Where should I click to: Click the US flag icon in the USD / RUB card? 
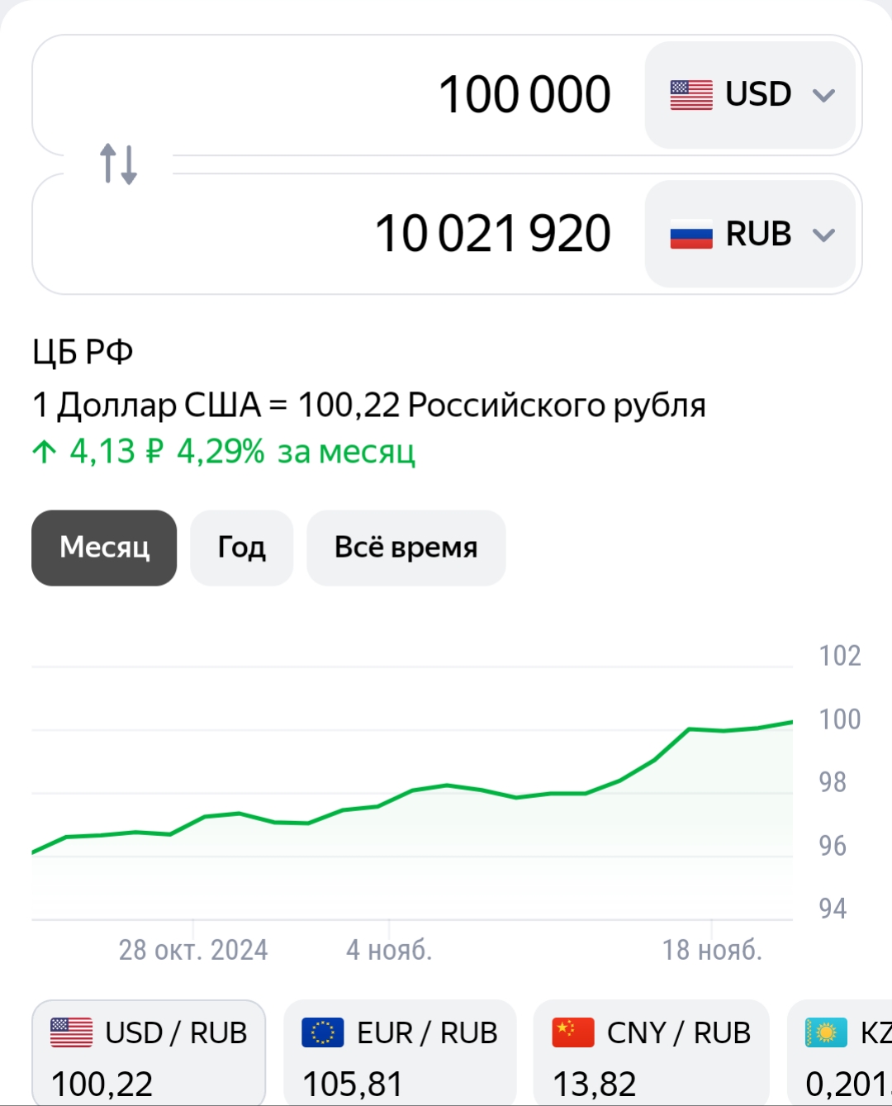coord(72,1032)
